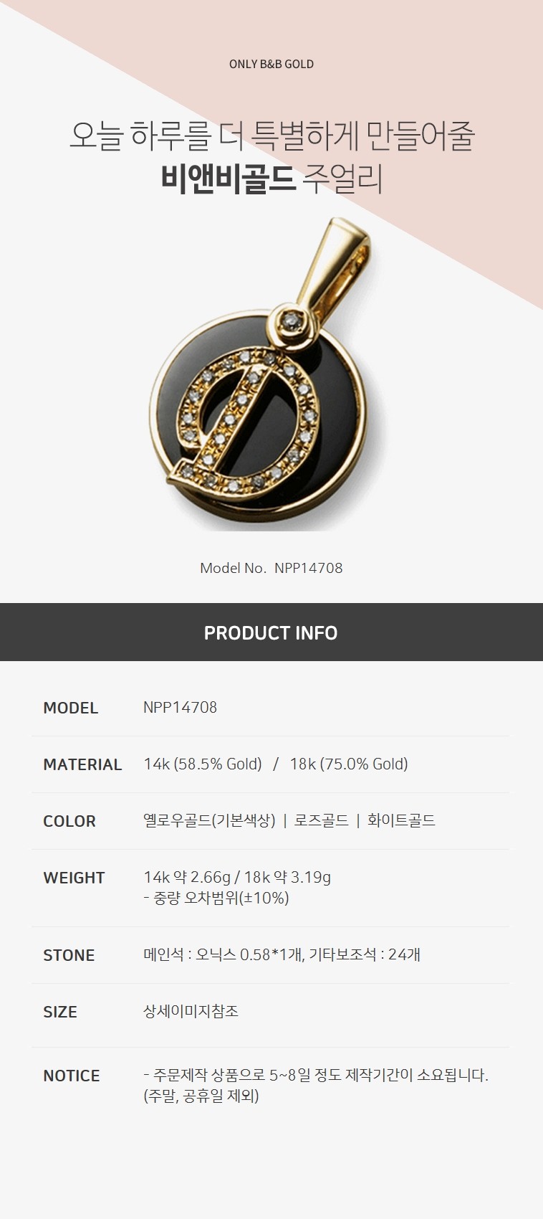
Task: Click the MATERIAL row label
Action: pos(82,764)
